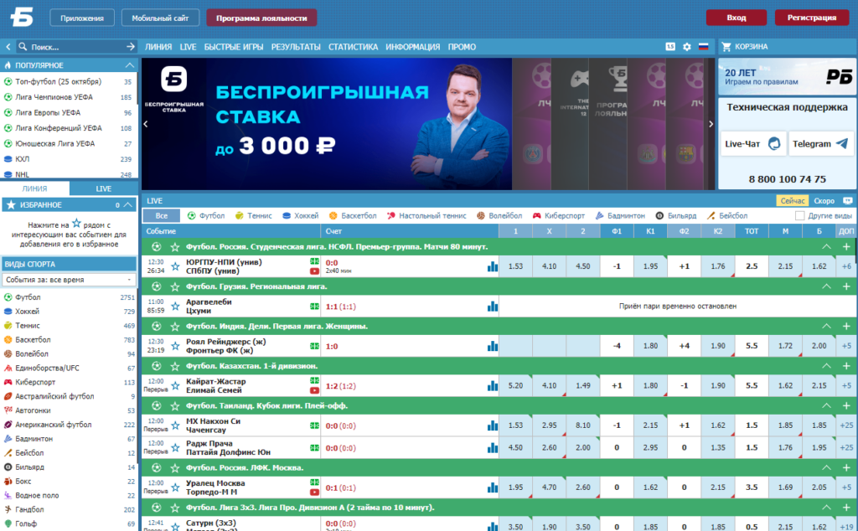Click the football icon in the Грузия league header
The width and height of the screenshot is (858, 531).
click(x=157, y=286)
